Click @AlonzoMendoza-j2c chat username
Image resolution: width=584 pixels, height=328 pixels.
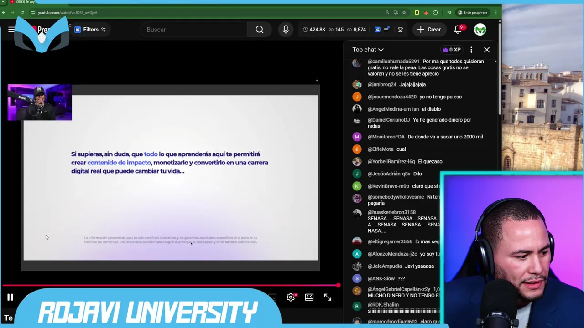pyautogui.click(x=392, y=254)
